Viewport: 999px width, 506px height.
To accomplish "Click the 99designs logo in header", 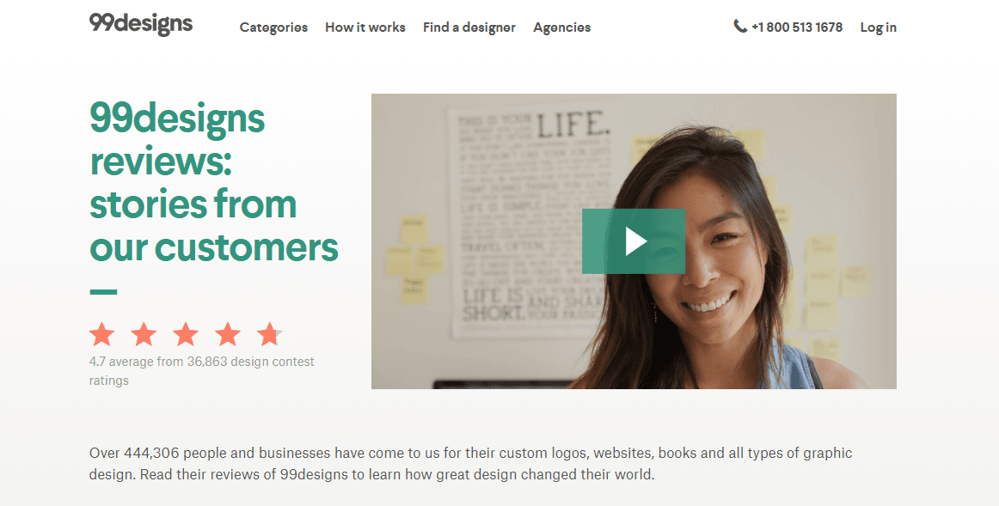I will coord(141,24).
